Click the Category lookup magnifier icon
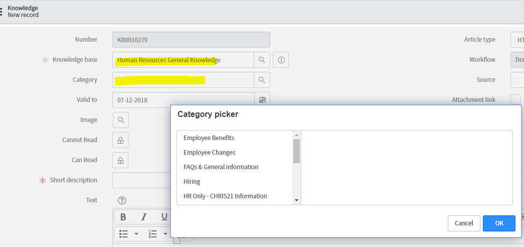This screenshot has width=524, height=247. [x=262, y=80]
